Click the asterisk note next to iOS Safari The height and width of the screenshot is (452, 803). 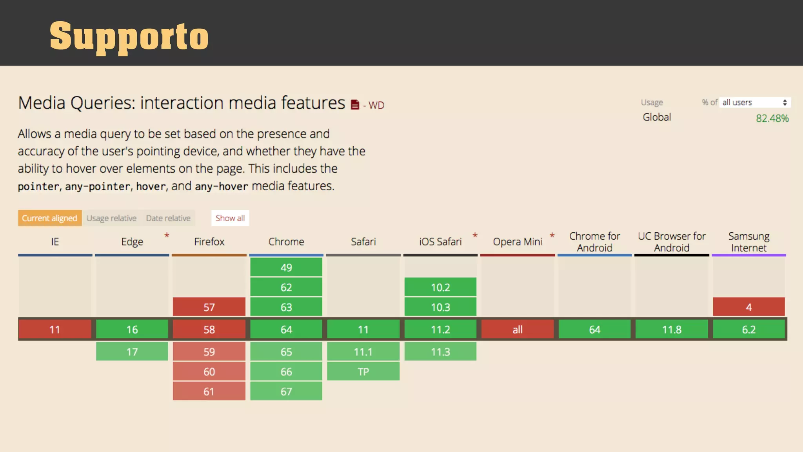[x=475, y=235]
